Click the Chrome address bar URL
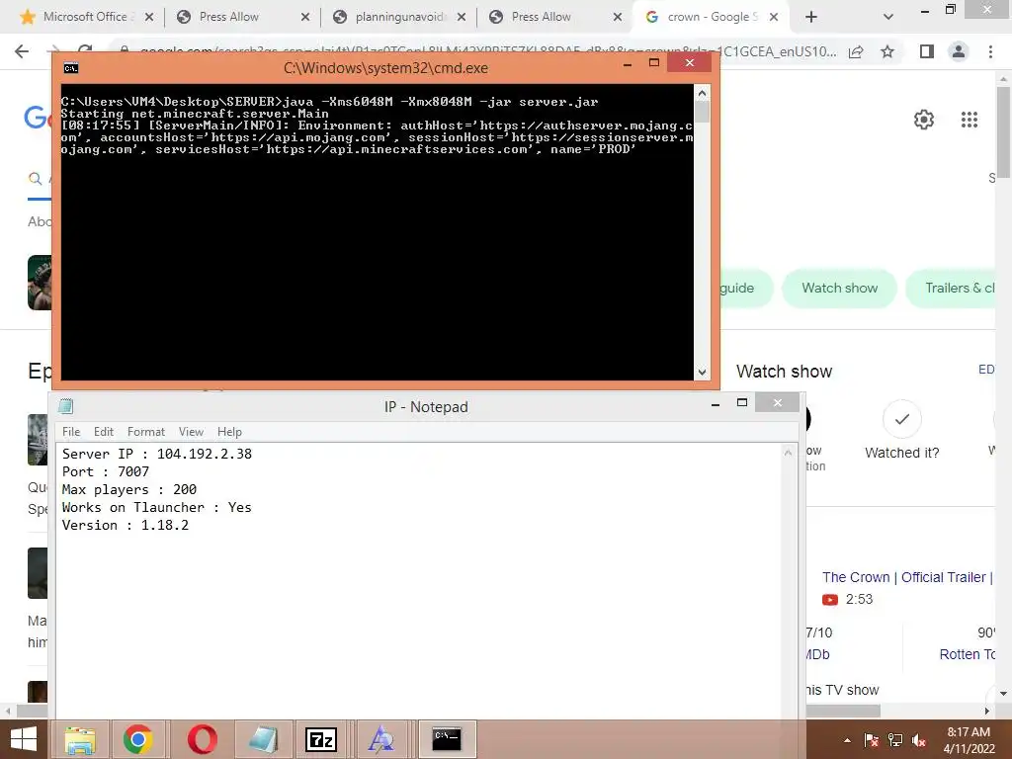This screenshot has height=759, width=1012. 487,51
